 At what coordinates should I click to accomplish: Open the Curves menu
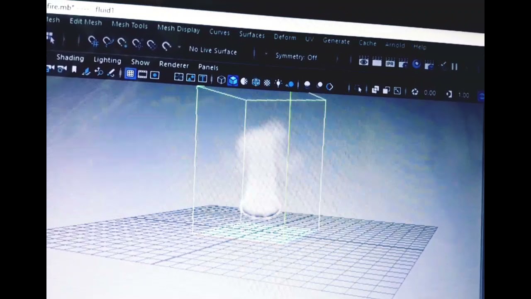(x=219, y=32)
